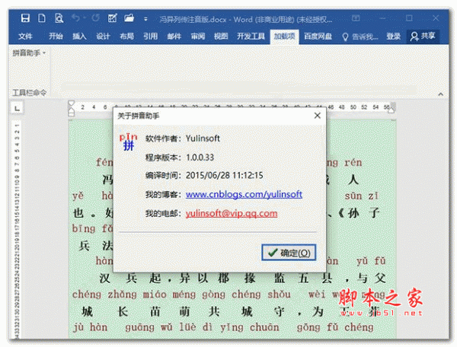This screenshot has width=457, height=347.
Task: Switch to the 插入 tab
Action: pos(79,37)
